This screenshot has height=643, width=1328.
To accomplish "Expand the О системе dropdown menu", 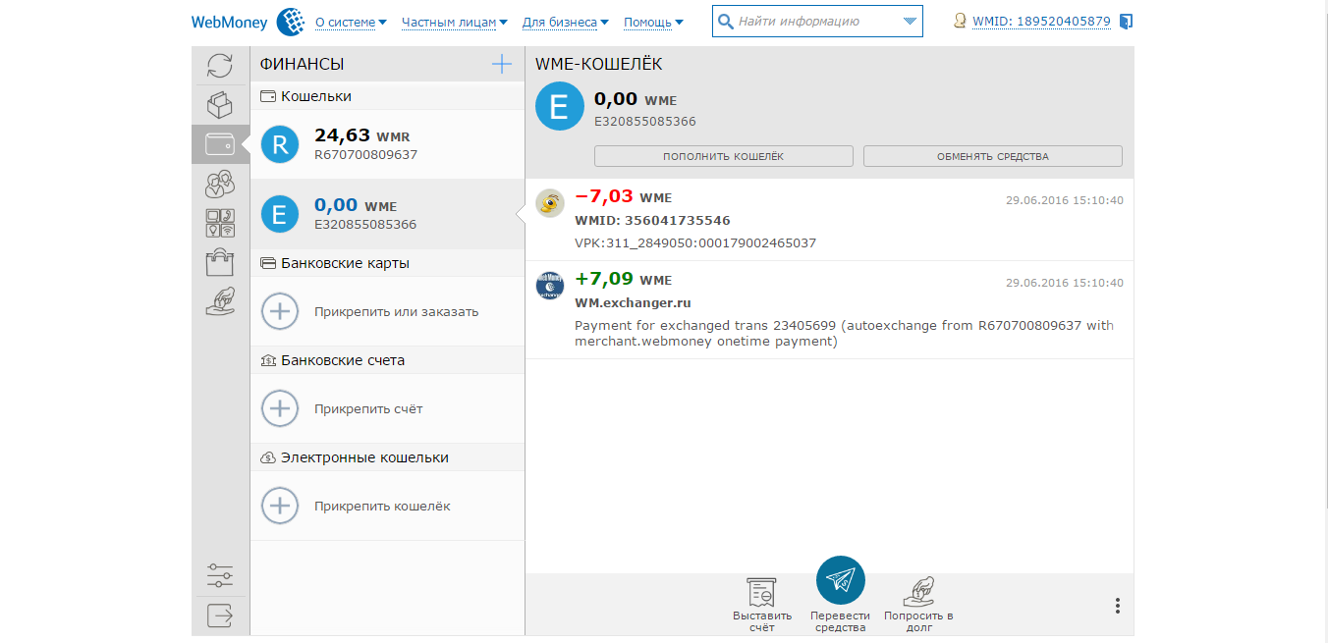I will 351,22.
